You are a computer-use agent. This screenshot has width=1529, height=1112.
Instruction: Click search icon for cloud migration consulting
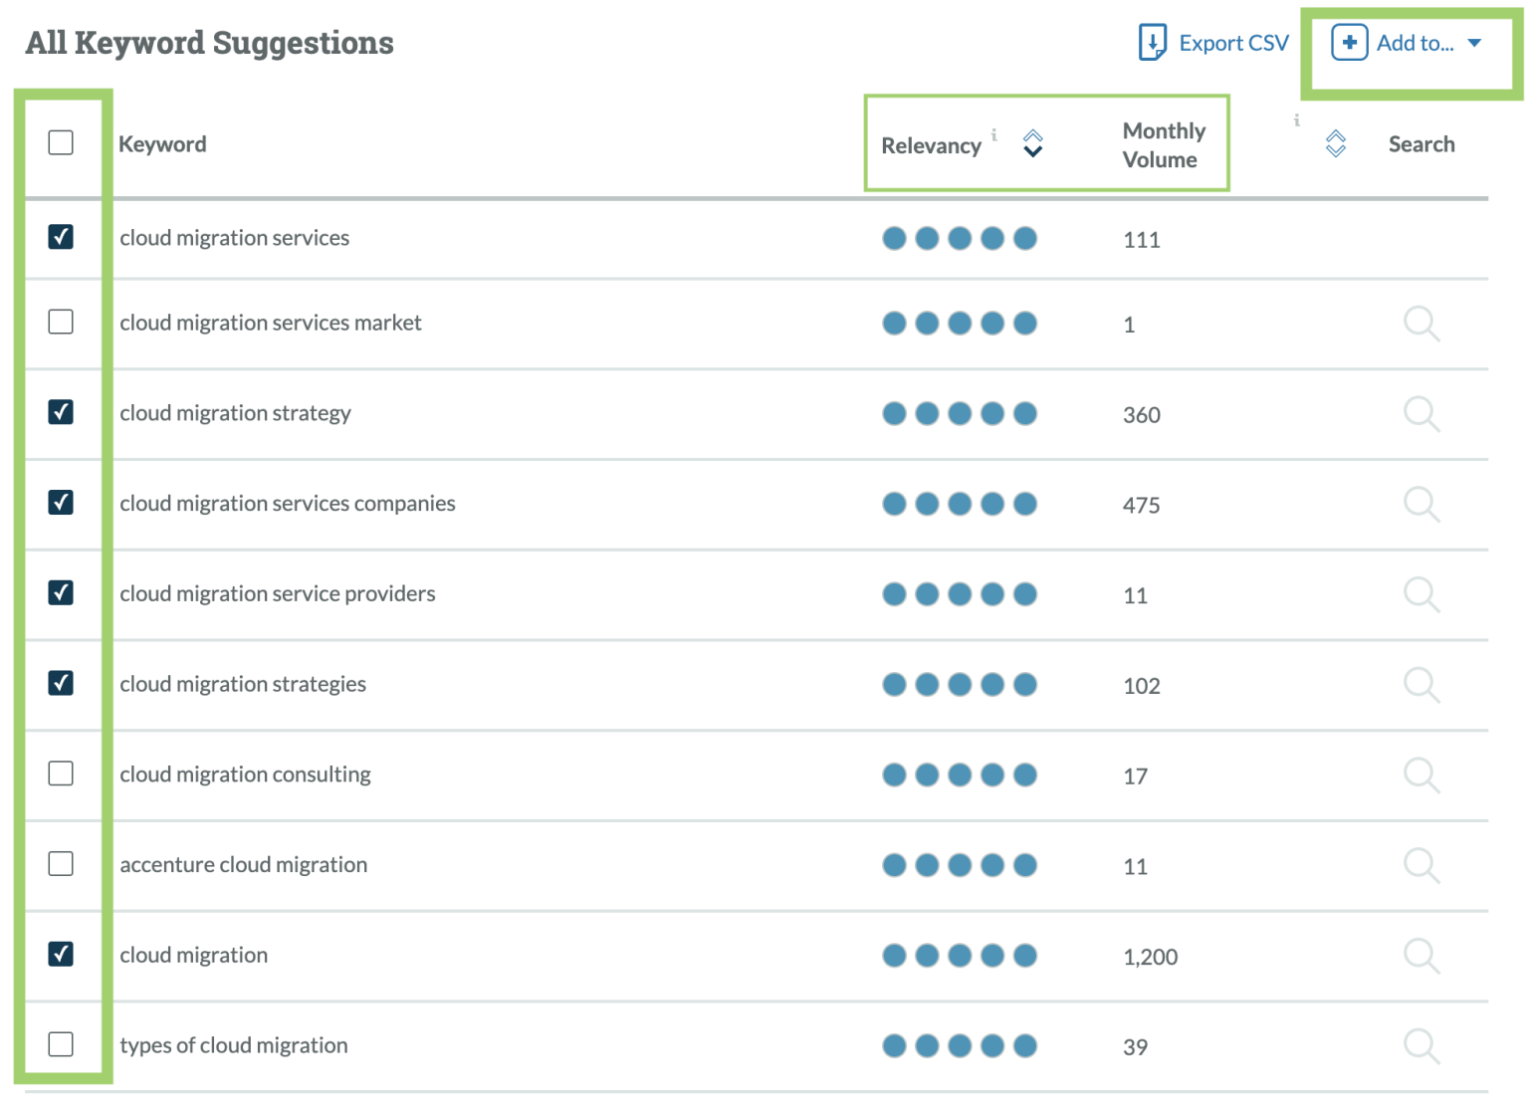[x=1421, y=776]
